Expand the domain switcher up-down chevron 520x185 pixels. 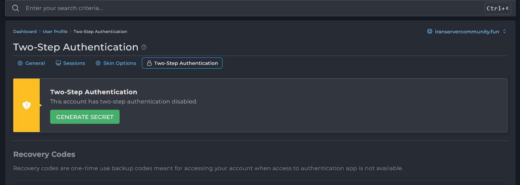(504, 32)
